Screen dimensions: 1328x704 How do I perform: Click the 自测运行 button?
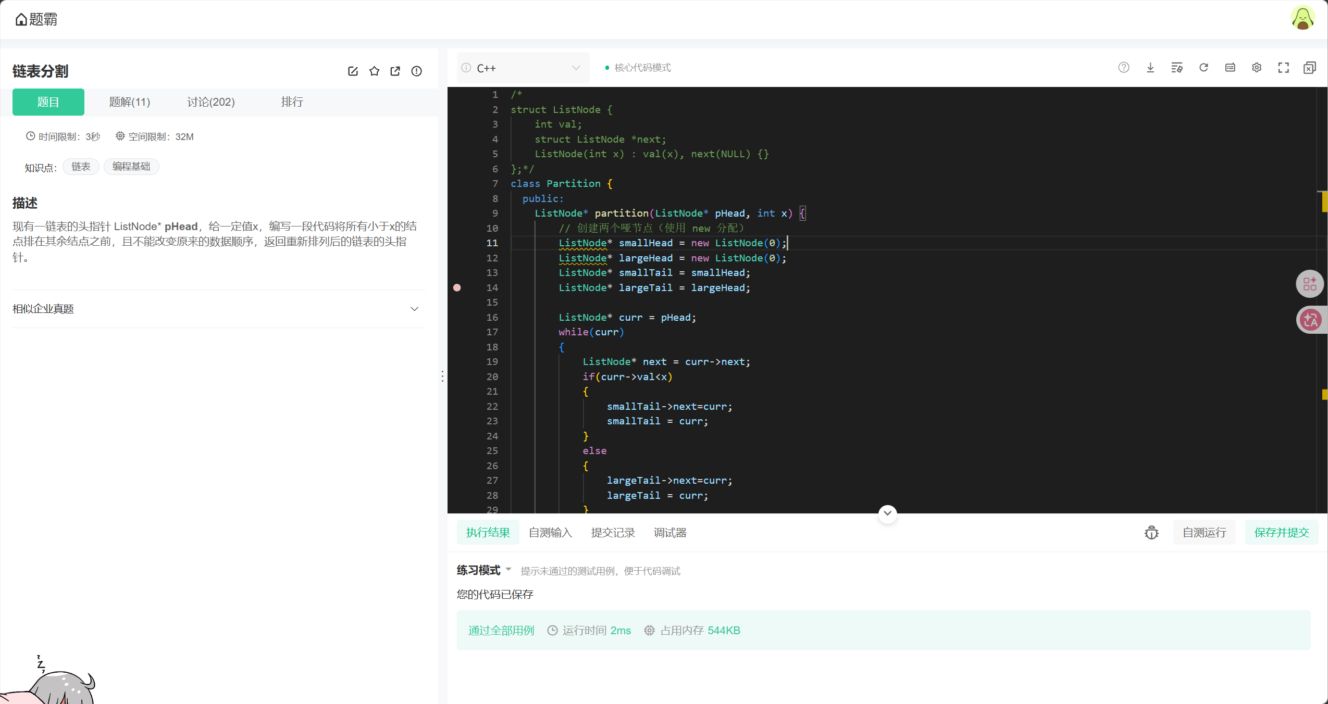tap(1203, 533)
